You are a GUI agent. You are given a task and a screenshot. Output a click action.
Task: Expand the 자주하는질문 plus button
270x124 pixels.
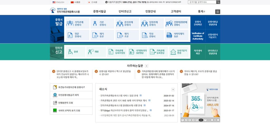[x=147, y=66]
